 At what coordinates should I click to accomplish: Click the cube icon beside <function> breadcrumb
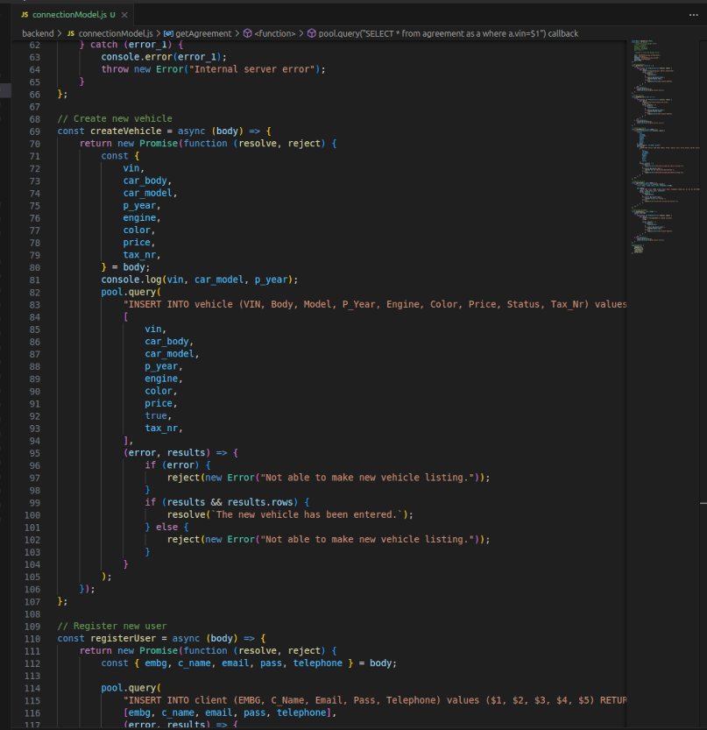point(248,33)
